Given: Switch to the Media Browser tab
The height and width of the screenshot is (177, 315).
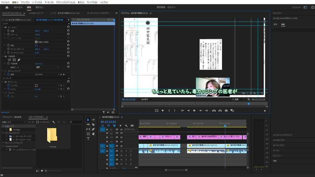Looking at the screenshot, I should pyautogui.click(x=36, y=117).
